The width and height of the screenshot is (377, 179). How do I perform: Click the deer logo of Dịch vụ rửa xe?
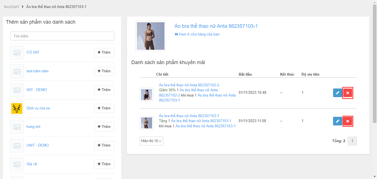click(17, 109)
